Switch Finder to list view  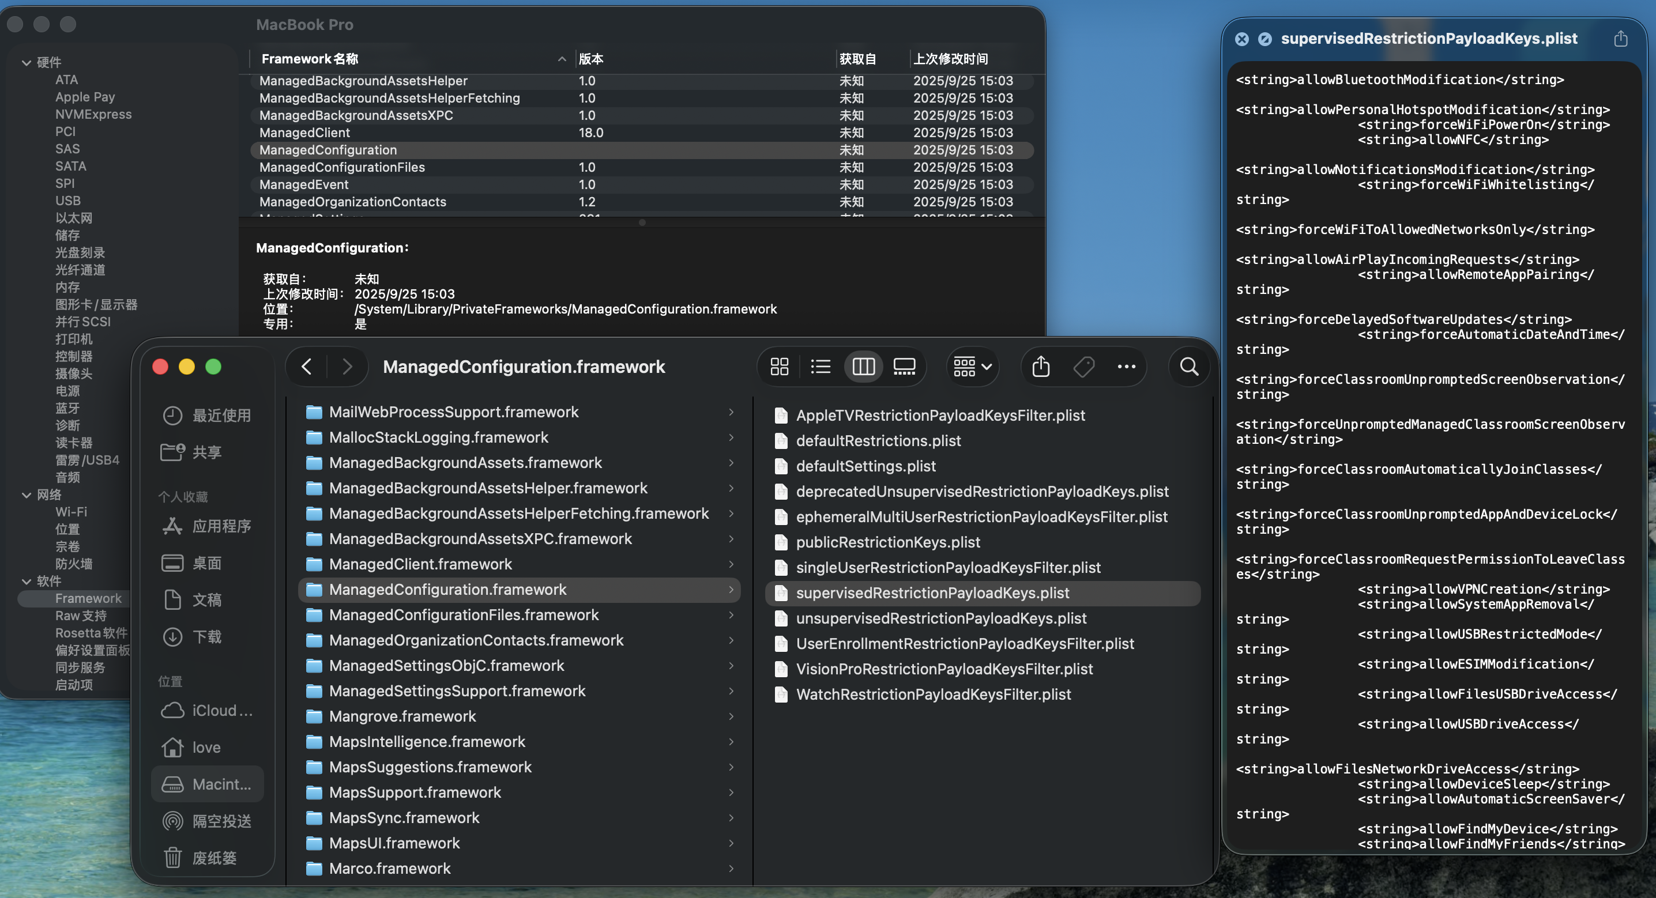[x=821, y=367]
